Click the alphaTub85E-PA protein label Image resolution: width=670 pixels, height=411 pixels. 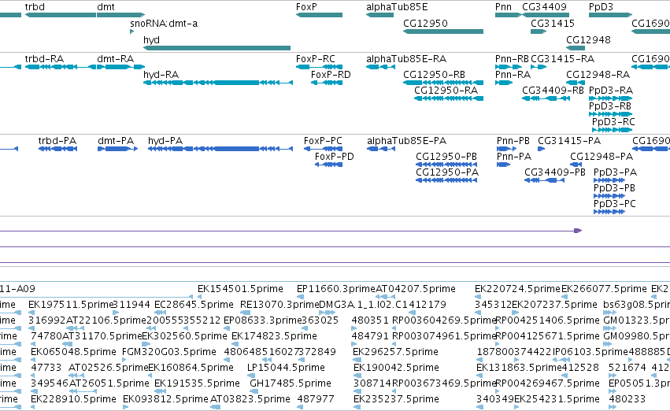(x=406, y=141)
